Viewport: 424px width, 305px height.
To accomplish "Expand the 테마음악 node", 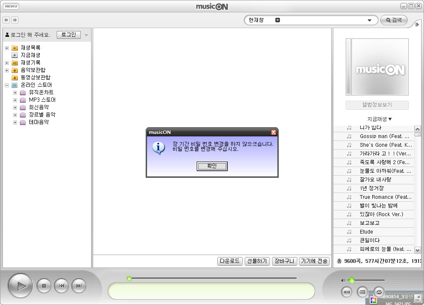I will 15,123.
